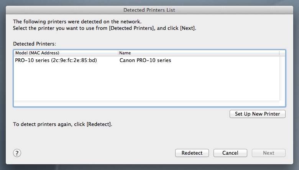The height and width of the screenshot is (170, 299).
Task: Click the MAC address 2c:9e:fc:2e:85:bd text
Action: 74,60
